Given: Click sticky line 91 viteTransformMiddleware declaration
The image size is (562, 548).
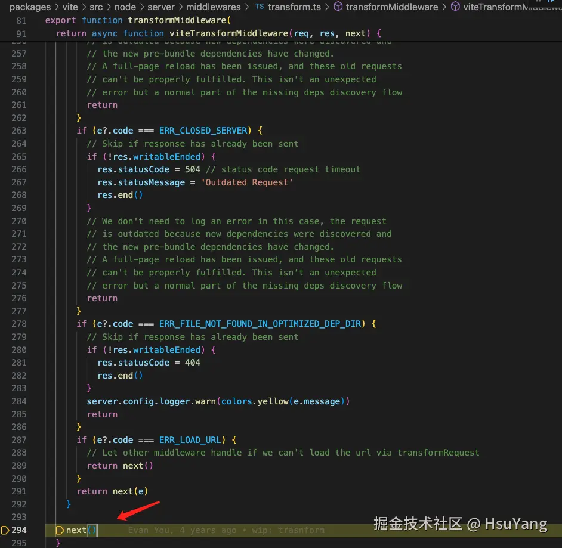Looking at the screenshot, I should tap(218, 33).
